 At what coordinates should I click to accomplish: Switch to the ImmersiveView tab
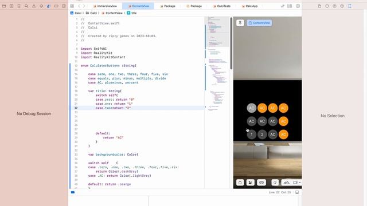105,6
